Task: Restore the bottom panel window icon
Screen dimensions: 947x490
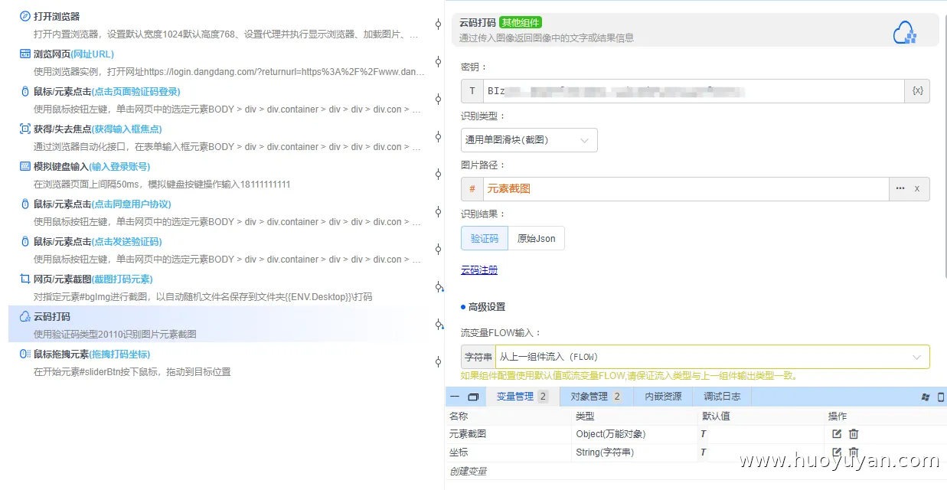Action: pos(473,397)
